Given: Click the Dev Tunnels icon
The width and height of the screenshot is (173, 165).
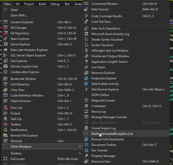Looking at the screenshot, I should point(86,150).
